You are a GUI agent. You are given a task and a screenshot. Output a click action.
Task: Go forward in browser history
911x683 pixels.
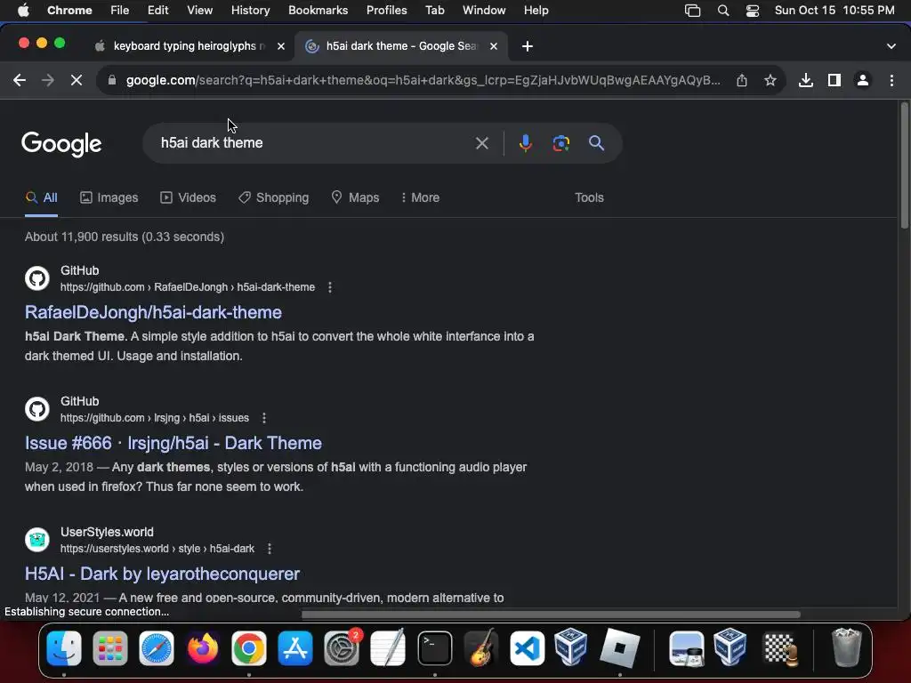(x=48, y=80)
